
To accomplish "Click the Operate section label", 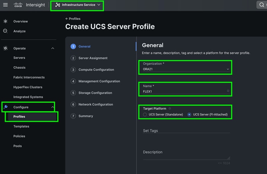I will coord(19,48).
